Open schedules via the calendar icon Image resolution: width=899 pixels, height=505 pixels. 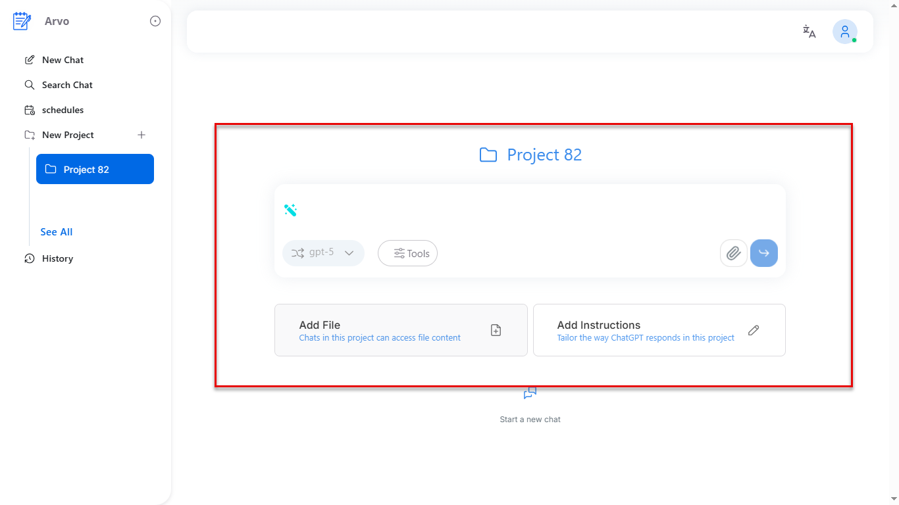click(x=30, y=110)
